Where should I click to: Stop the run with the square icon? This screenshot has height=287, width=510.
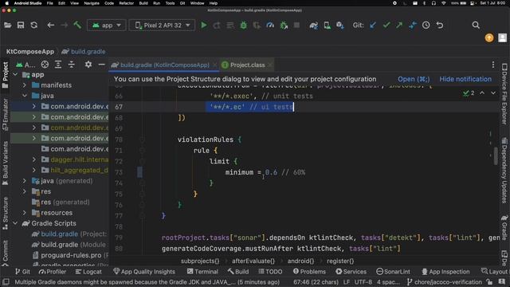pyautogui.click(x=296, y=25)
